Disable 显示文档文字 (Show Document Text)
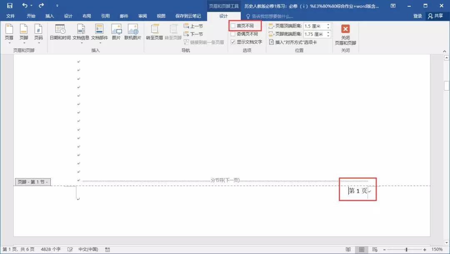This screenshot has height=254, width=450. (x=233, y=41)
